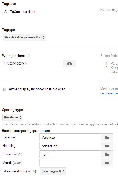Click the Aktivér displayannonceringsfunktioner label text
The image size is (118, 178).
(37, 89)
